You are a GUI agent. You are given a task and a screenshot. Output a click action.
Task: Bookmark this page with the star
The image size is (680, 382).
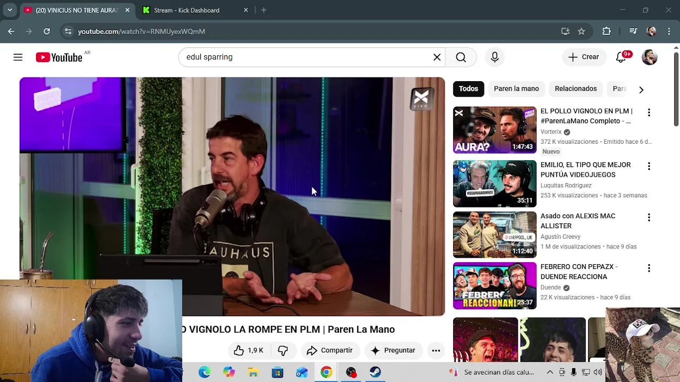[x=581, y=31]
